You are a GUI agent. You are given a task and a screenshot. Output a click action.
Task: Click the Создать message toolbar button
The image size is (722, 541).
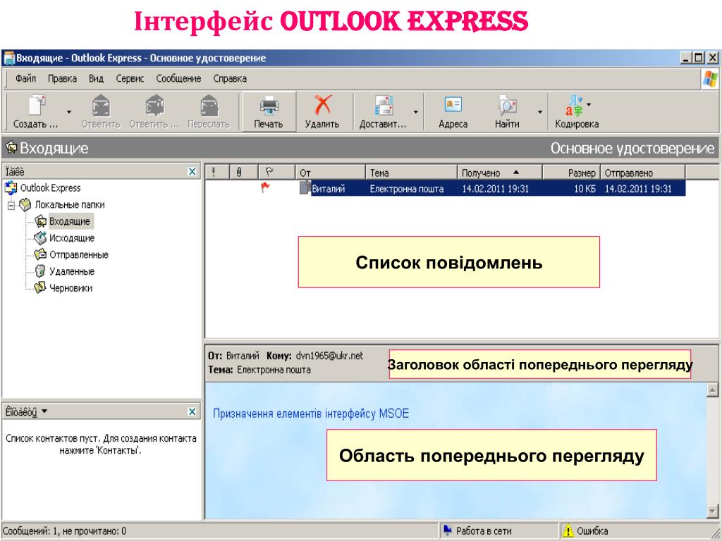(36, 112)
